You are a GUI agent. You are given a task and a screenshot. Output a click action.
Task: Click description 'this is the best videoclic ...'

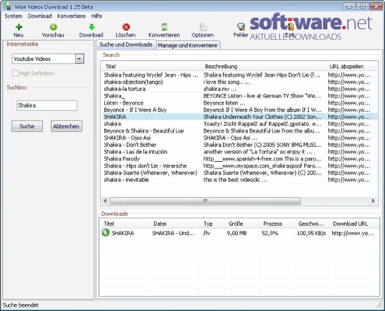[235, 180]
